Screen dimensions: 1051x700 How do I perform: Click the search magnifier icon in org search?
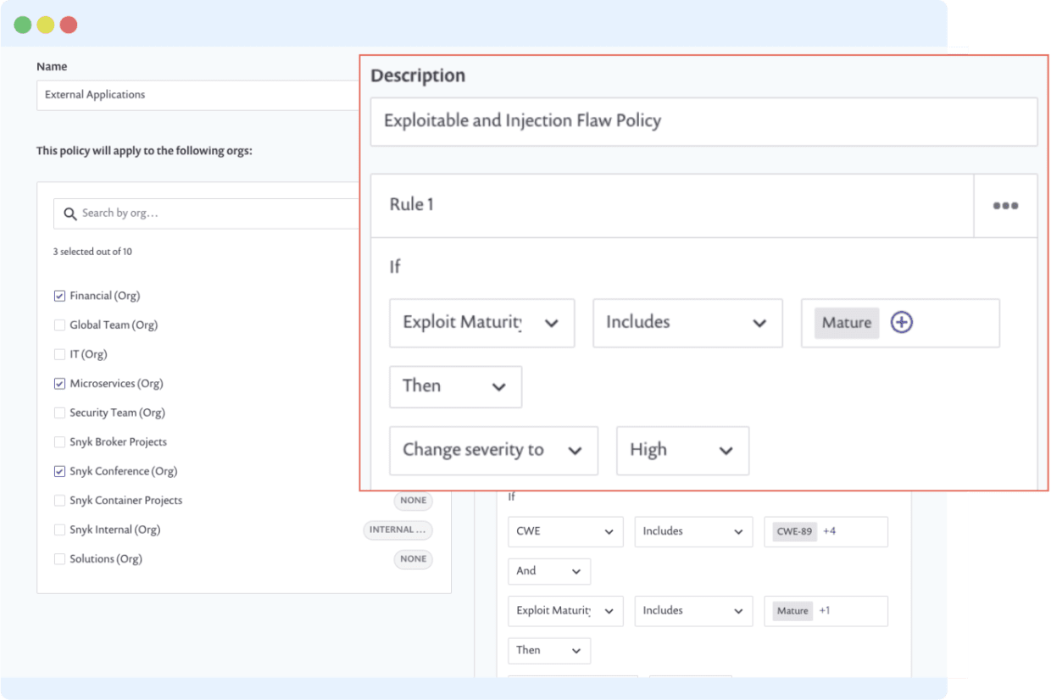(x=70, y=214)
